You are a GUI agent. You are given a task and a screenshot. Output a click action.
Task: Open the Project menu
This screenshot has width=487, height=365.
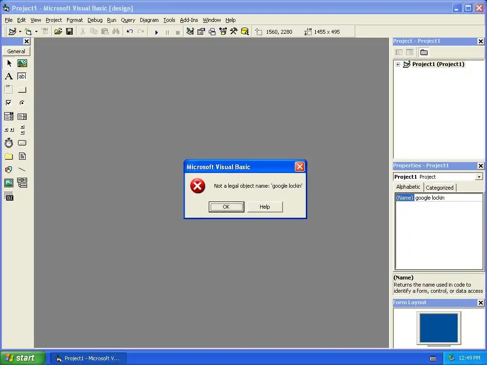pyautogui.click(x=54, y=20)
